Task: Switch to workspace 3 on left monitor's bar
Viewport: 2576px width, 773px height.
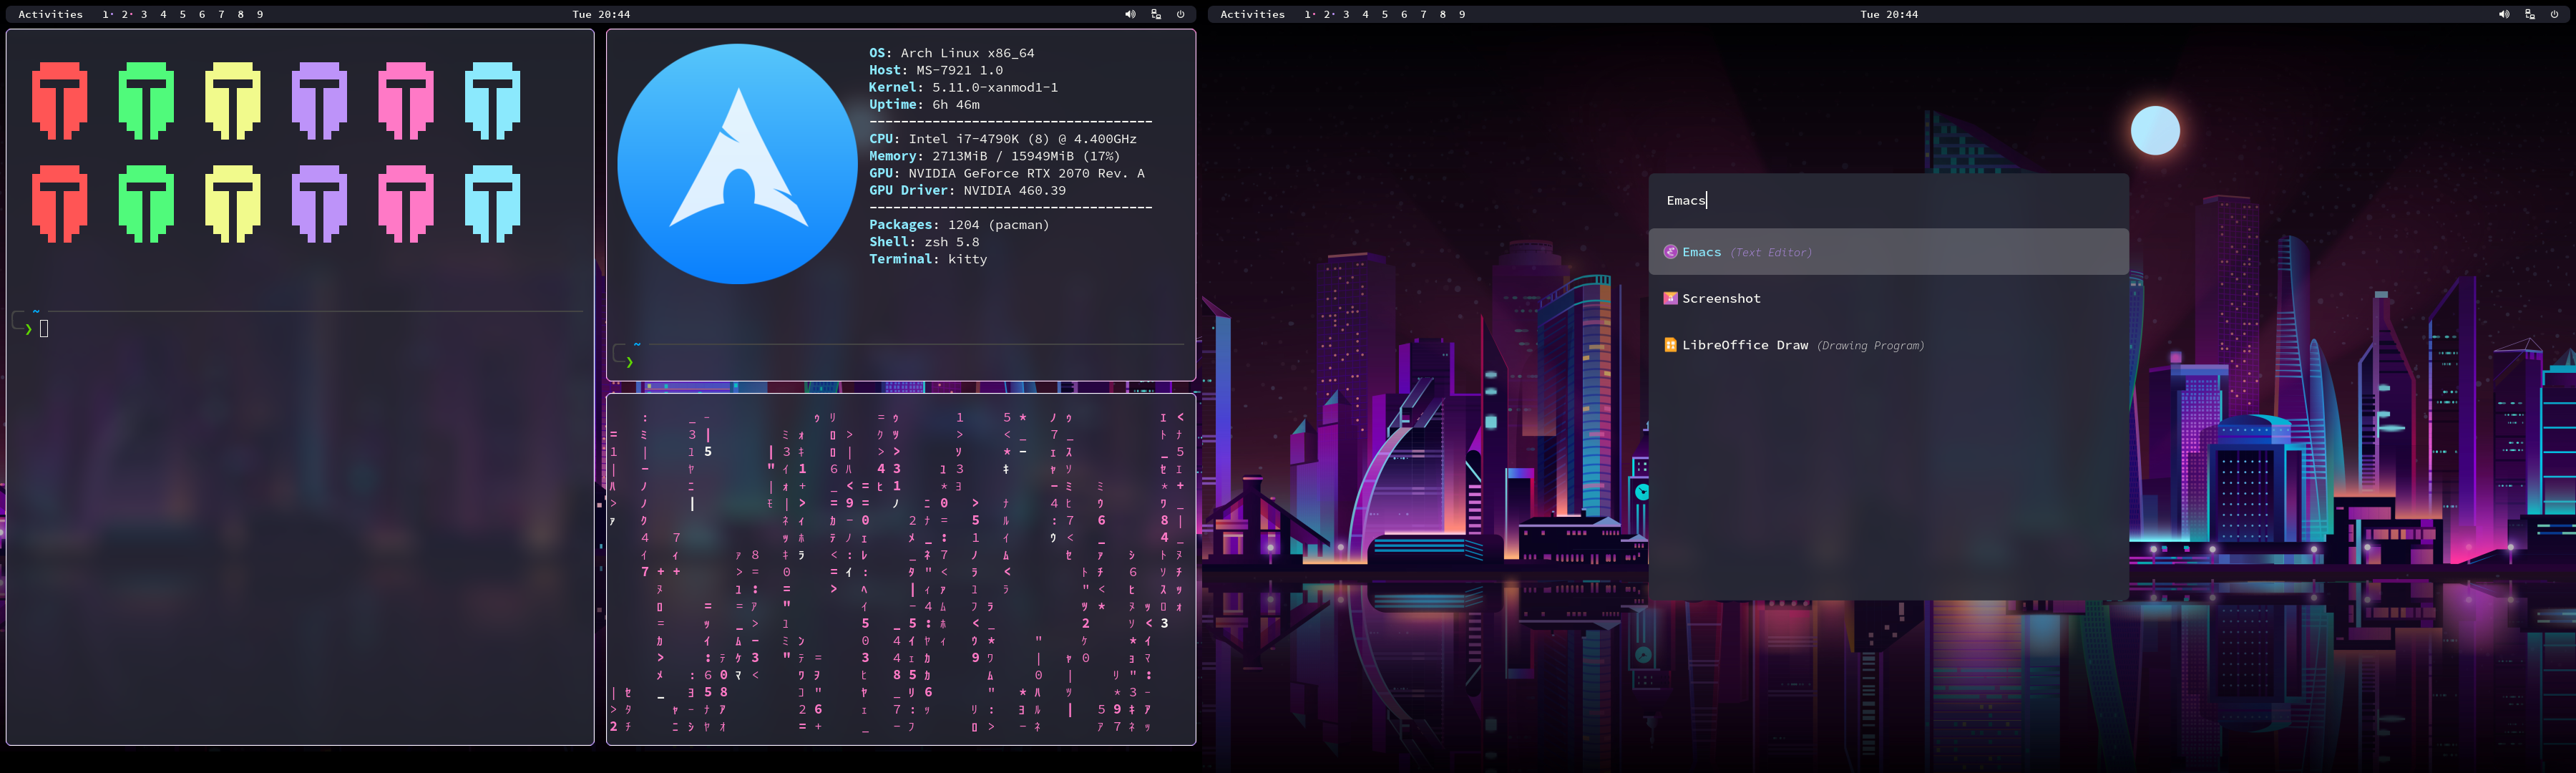Action: (144, 14)
